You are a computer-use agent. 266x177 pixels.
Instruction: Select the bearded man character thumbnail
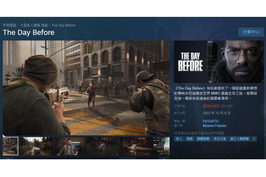click(x=69, y=146)
